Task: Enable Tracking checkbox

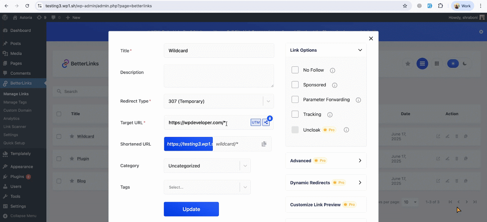Action: (295, 114)
